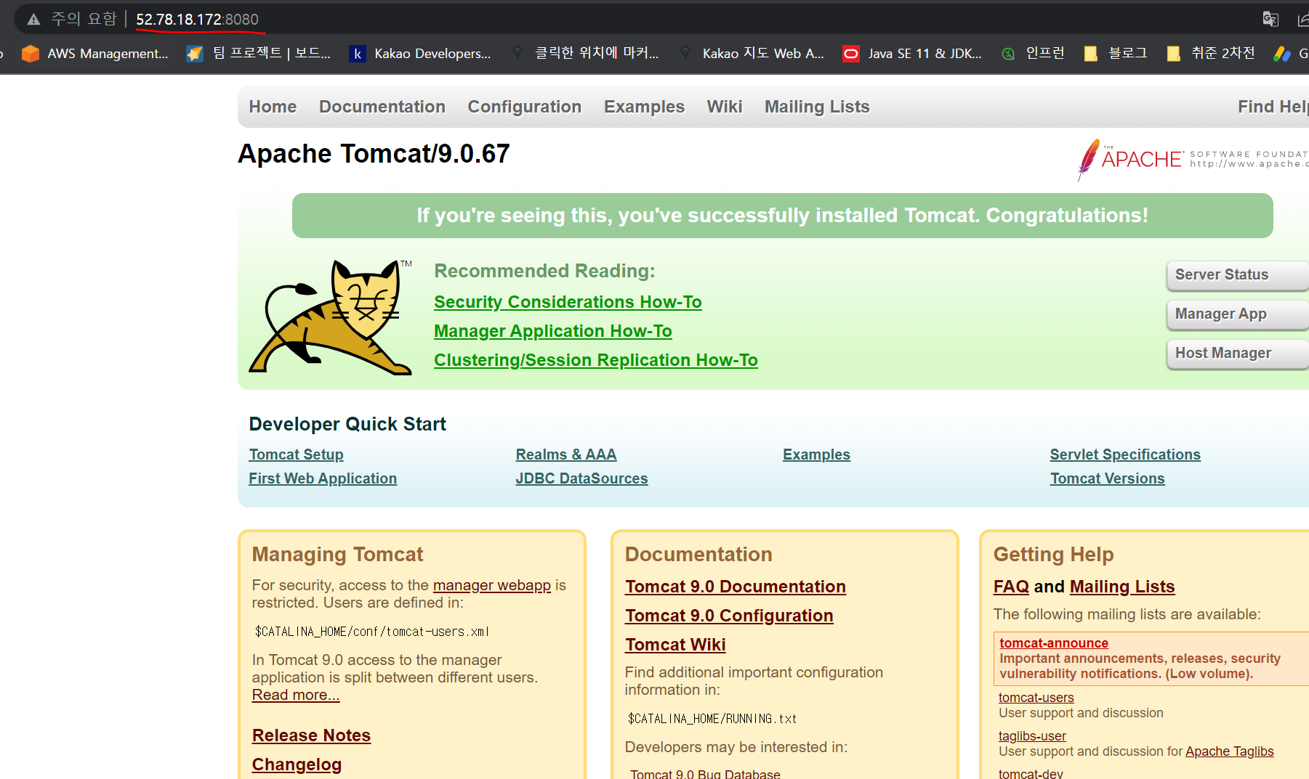Open the Tomcat Wiki link
The height and width of the screenshot is (779, 1309).
click(x=675, y=645)
